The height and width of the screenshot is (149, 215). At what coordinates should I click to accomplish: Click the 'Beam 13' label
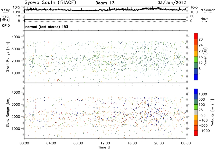pos(105,3)
